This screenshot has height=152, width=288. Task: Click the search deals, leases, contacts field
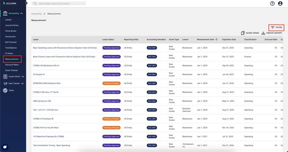(x=58, y=3)
